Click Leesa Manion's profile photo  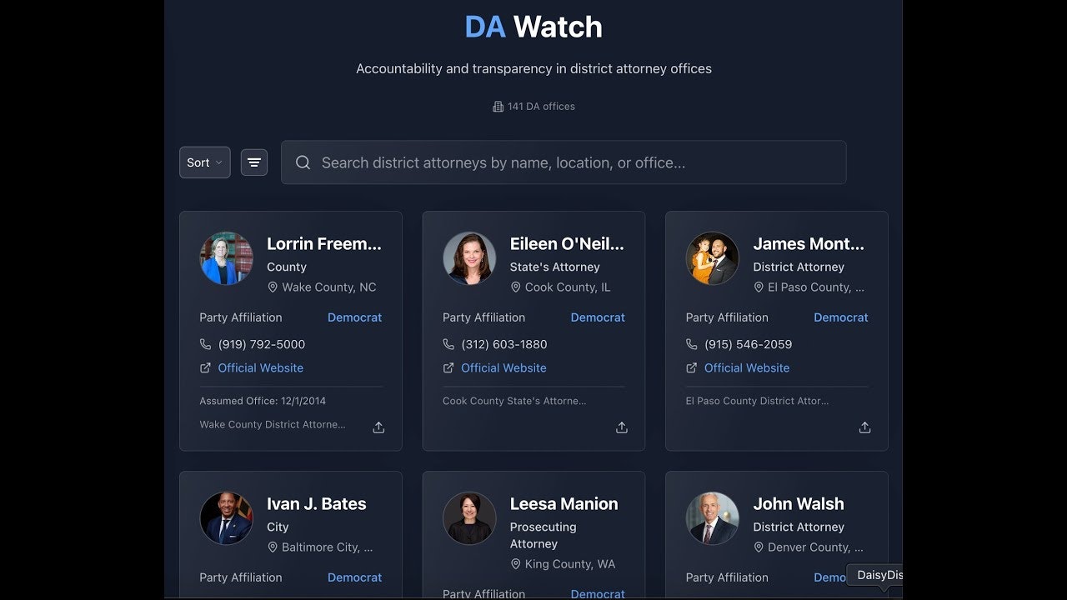click(469, 518)
